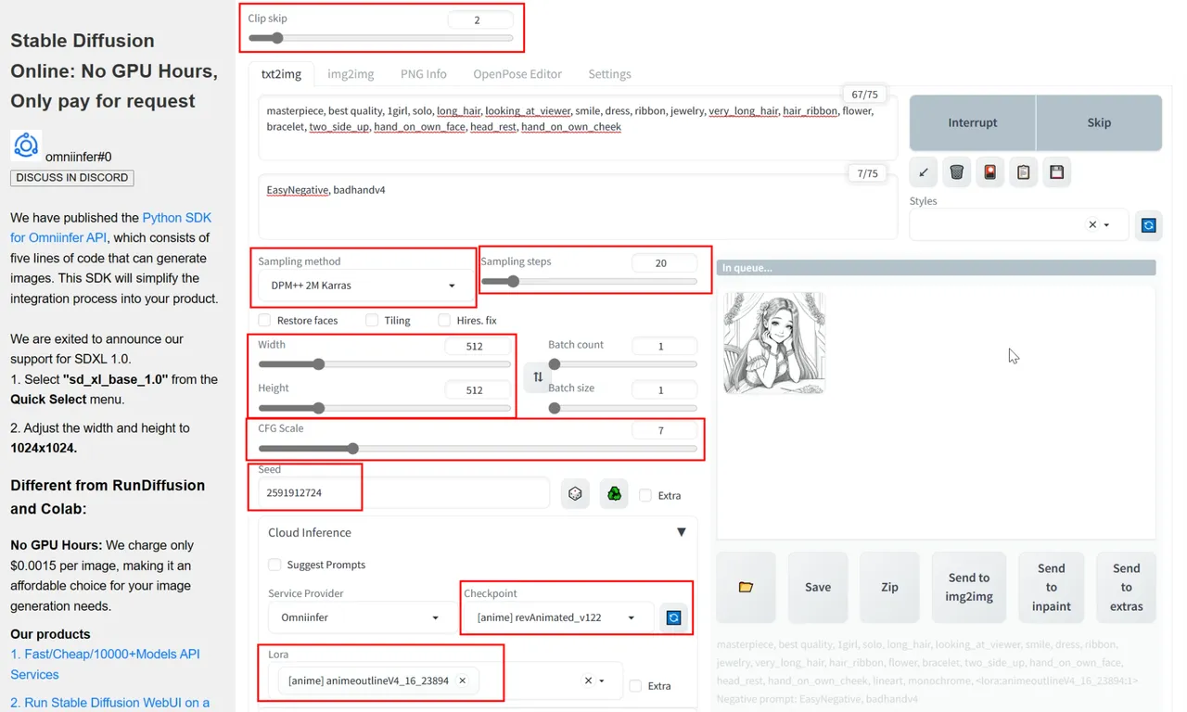Screen dimensions: 1187x712
Task: Click the clipboard apply styles icon
Action: pyautogui.click(x=1023, y=172)
